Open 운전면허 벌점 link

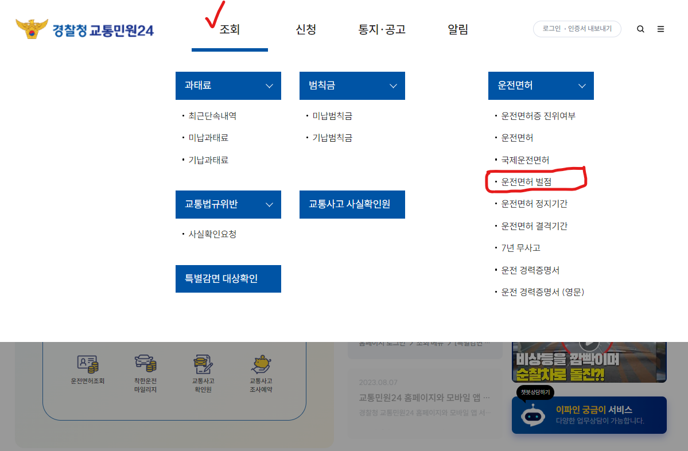point(526,182)
